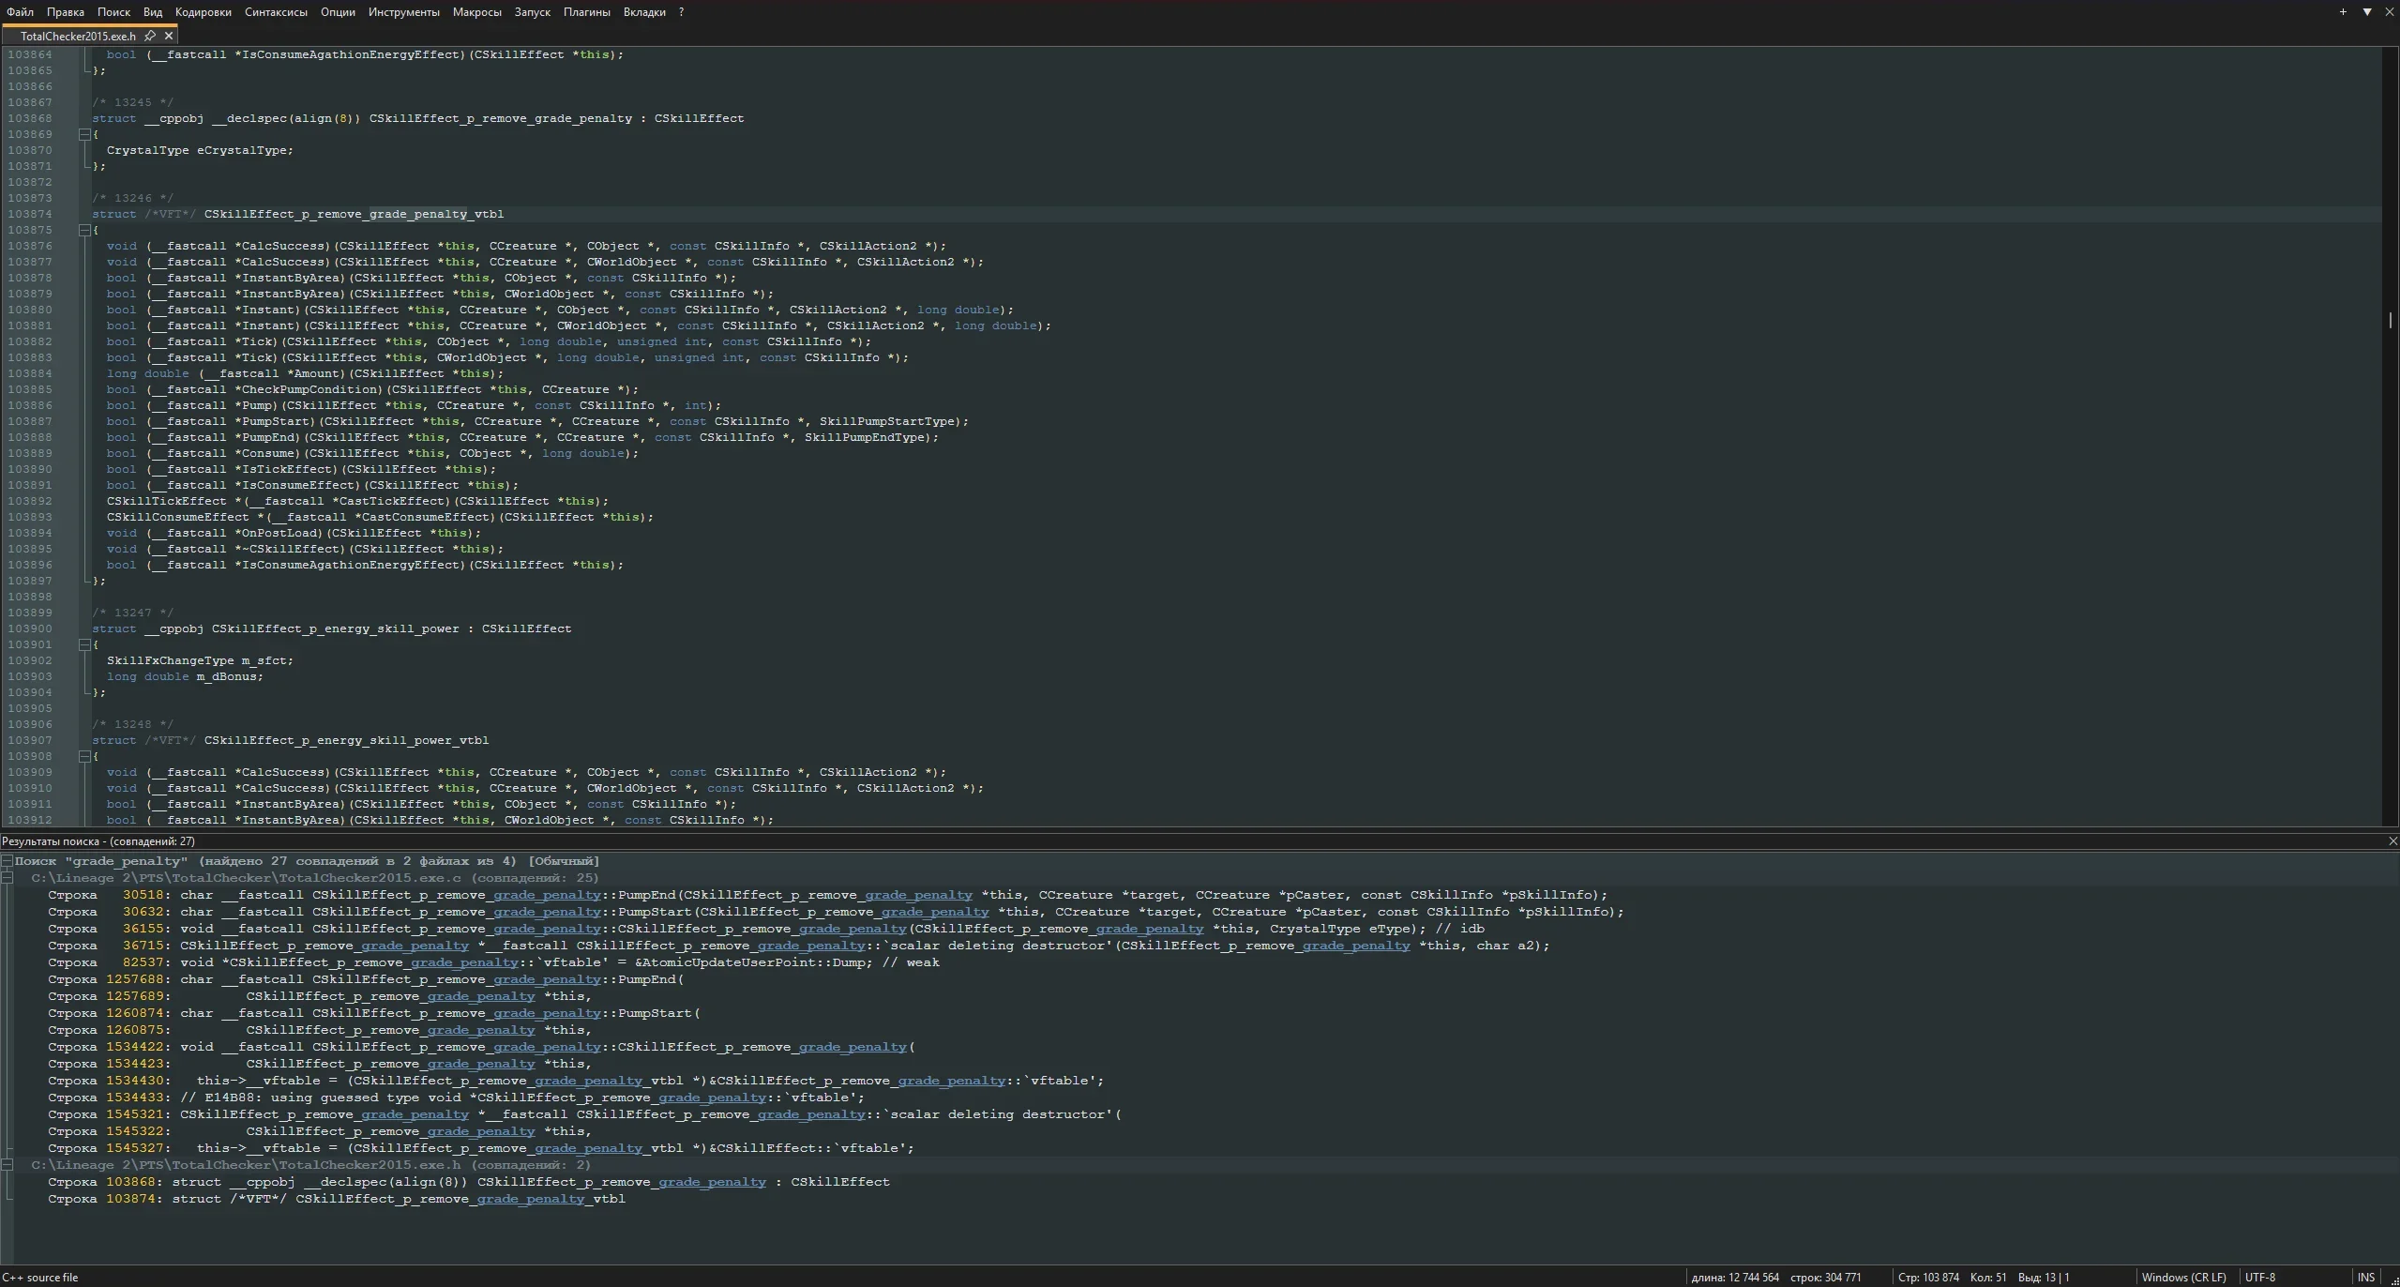This screenshot has width=2400, height=1287.
Task: Go to search result Строка 1545321
Action: tap(584, 1114)
